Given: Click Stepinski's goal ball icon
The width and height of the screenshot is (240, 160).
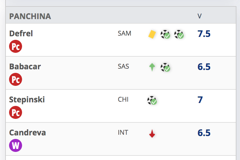Looking at the screenshot, I should pyautogui.click(x=152, y=100).
